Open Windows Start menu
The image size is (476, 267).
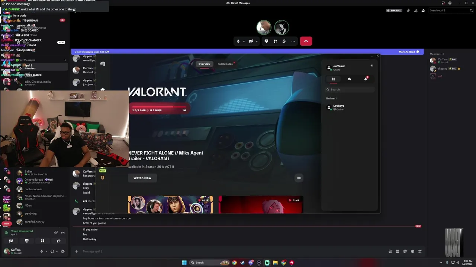[x=184, y=263]
